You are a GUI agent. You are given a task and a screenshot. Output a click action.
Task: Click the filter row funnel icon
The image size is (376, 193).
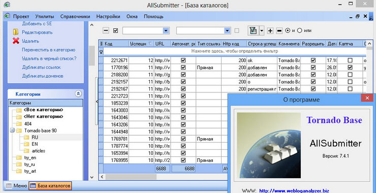(101, 51)
